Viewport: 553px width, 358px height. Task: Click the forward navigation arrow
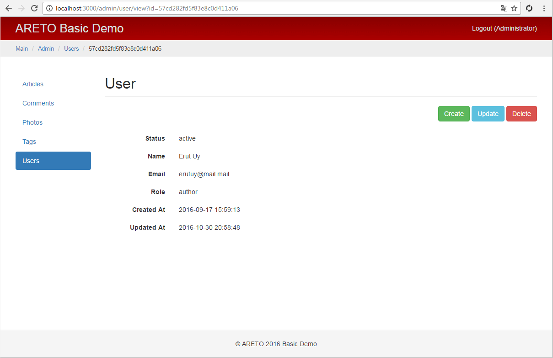[21, 8]
